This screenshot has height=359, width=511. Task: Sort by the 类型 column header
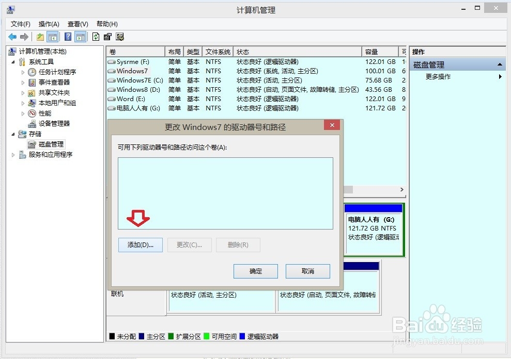click(x=193, y=52)
